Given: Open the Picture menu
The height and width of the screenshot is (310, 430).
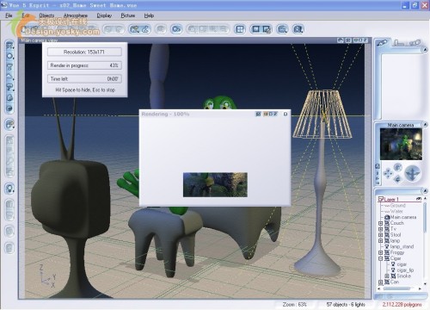Looking at the screenshot, I should (128, 15).
